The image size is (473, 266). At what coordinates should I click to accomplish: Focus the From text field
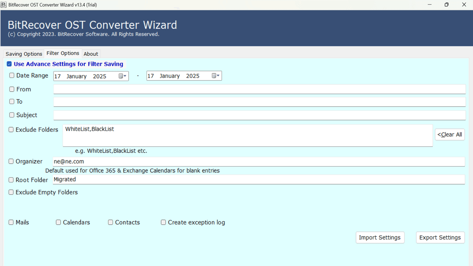coord(259,89)
